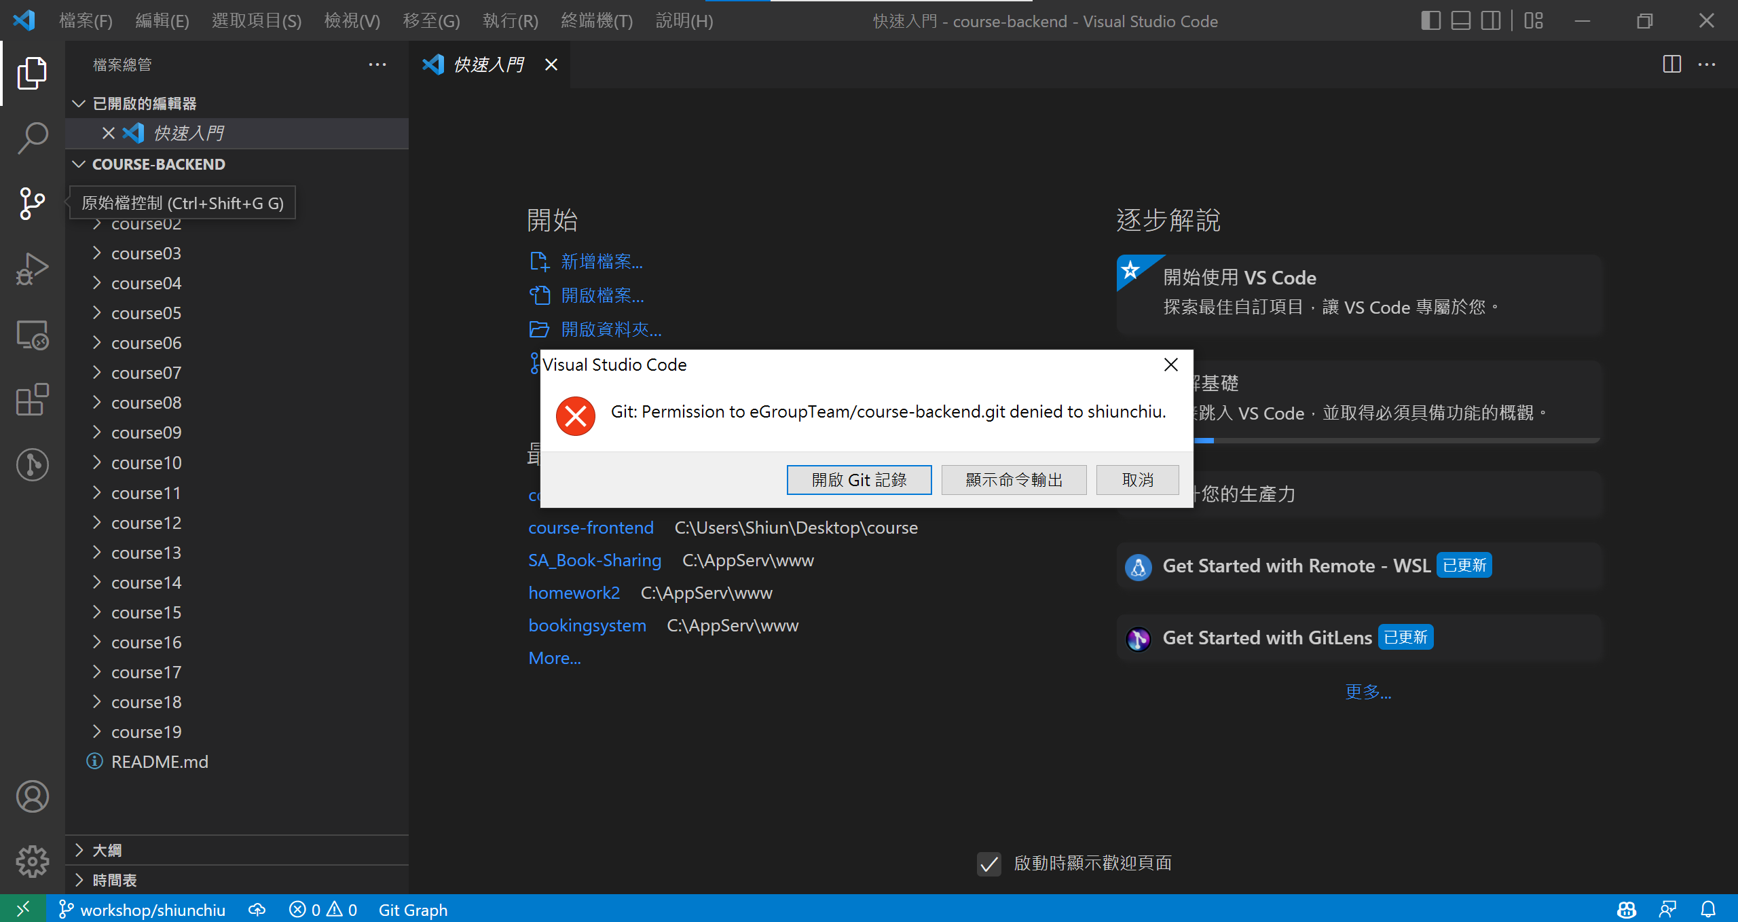Switch to the 快速入門 tab

(x=489, y=64)
